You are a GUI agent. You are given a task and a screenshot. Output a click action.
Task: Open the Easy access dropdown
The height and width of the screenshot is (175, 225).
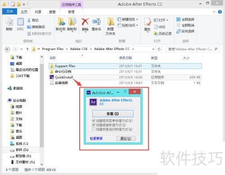coord(127,25)
